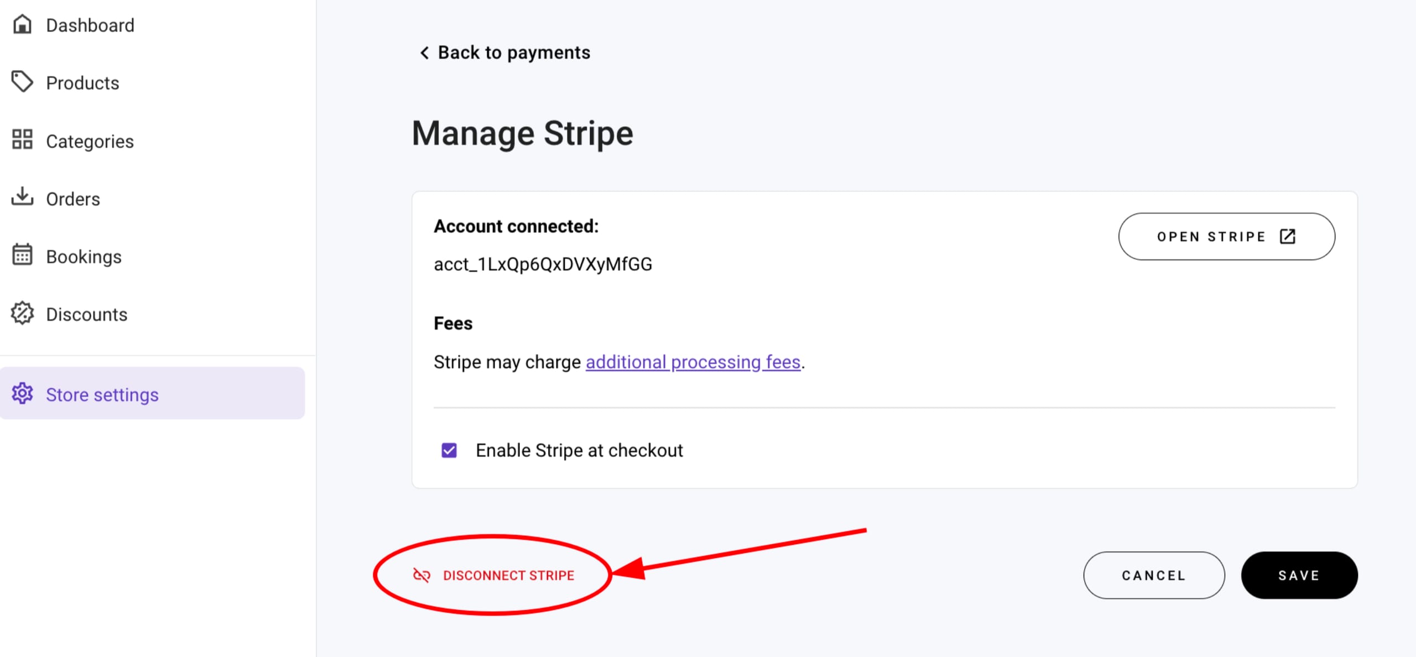Viewport: 1416px width, 657px height.
Task: Open Orders via the download icon
Action: (22, 197)
